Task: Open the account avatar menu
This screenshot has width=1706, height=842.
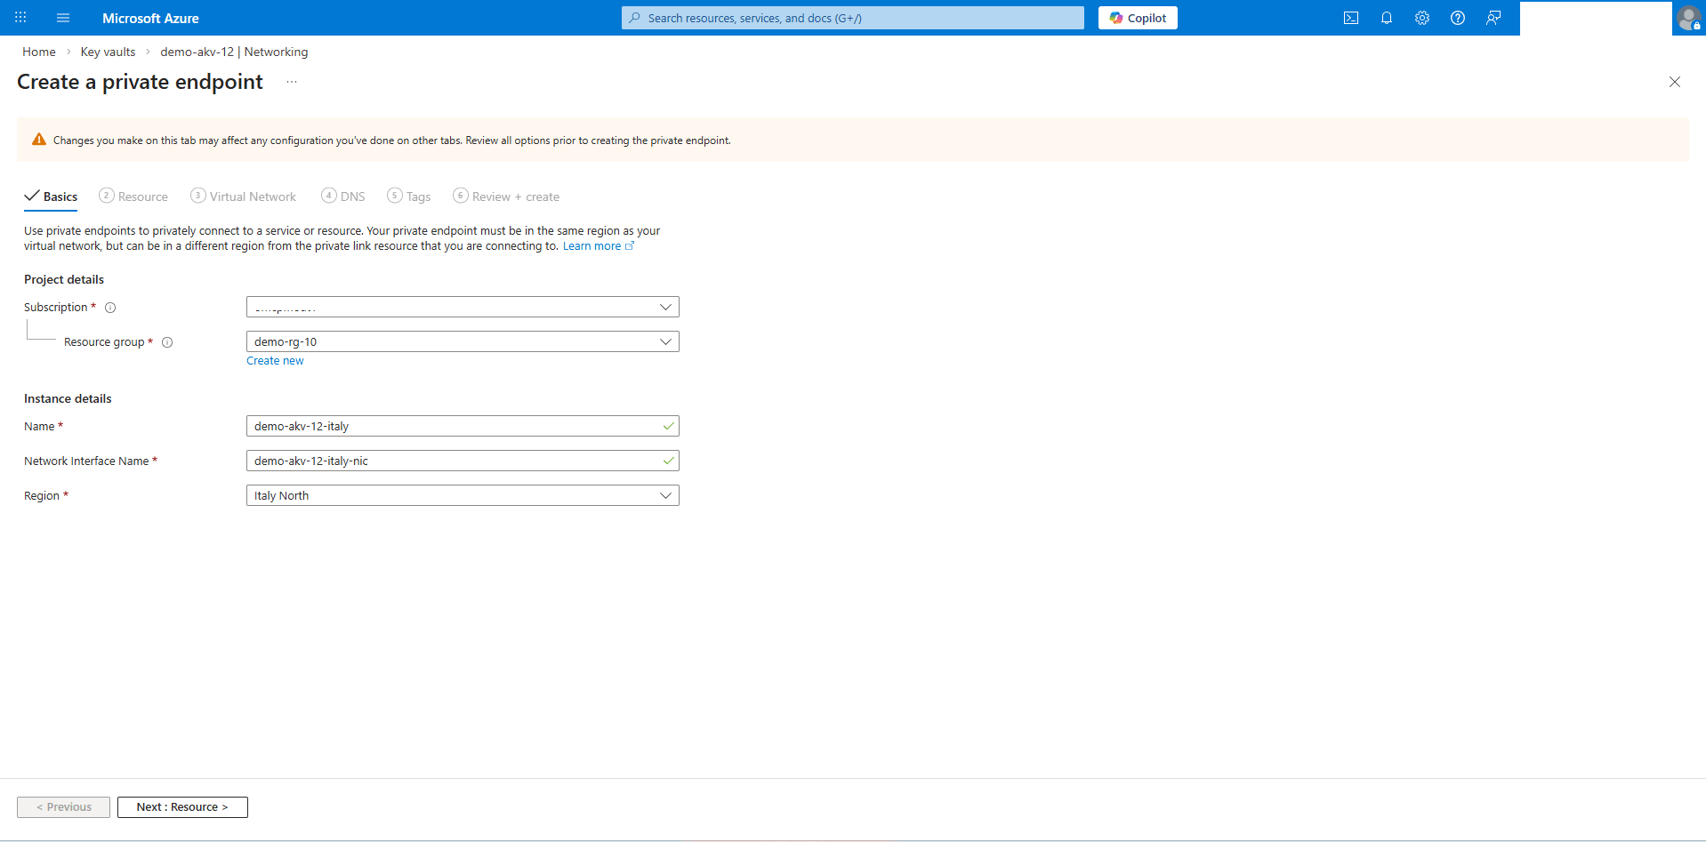Action: tap(1689, 17)
